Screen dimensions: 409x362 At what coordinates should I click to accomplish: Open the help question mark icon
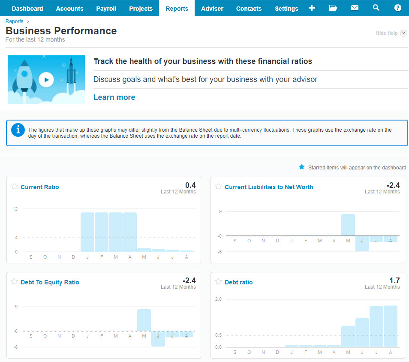click(x=397, y=8)
